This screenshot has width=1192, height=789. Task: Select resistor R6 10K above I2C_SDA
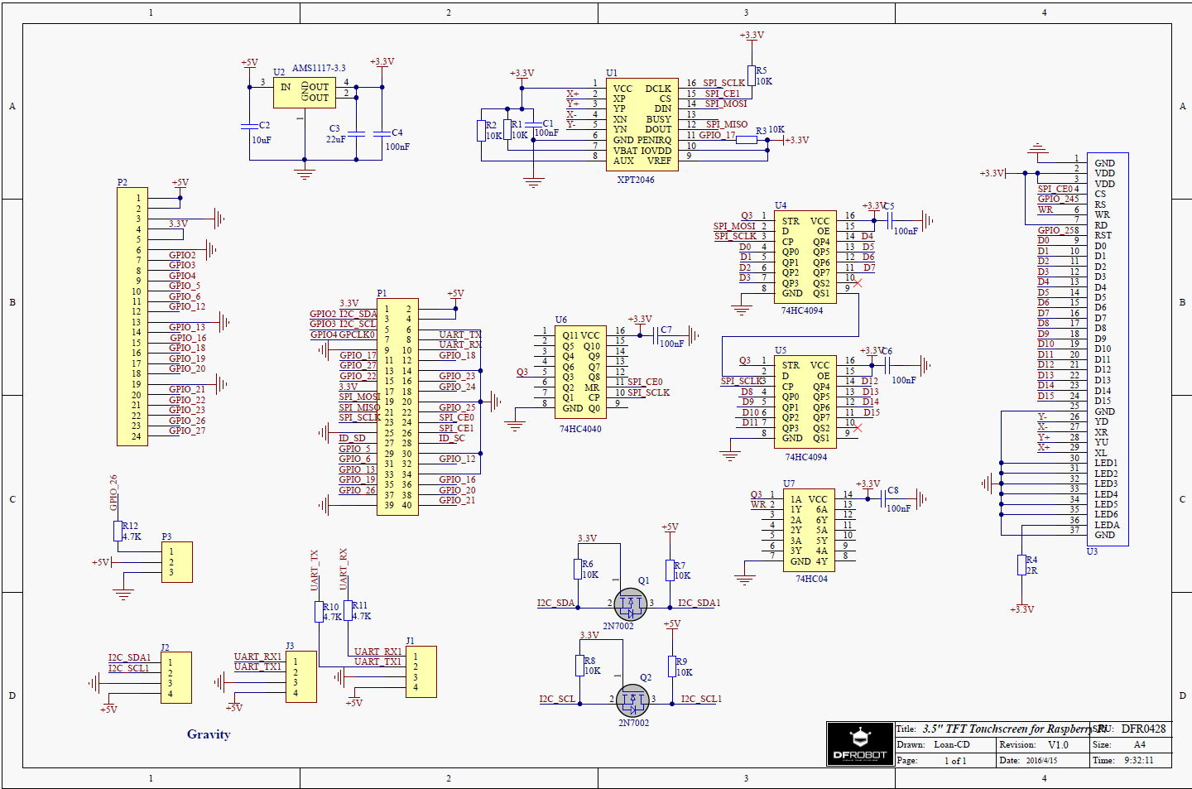[578, 569]
